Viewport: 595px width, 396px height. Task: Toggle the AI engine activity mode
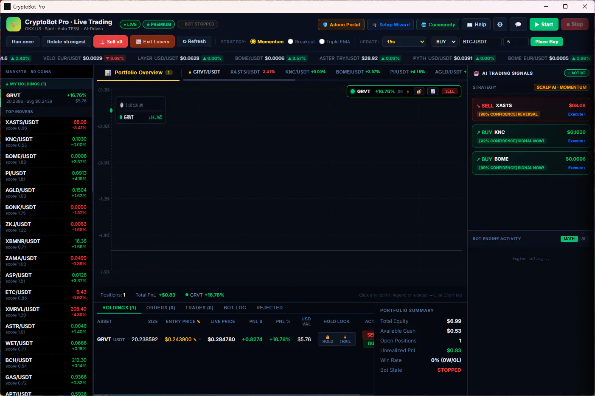pos(583,239)
